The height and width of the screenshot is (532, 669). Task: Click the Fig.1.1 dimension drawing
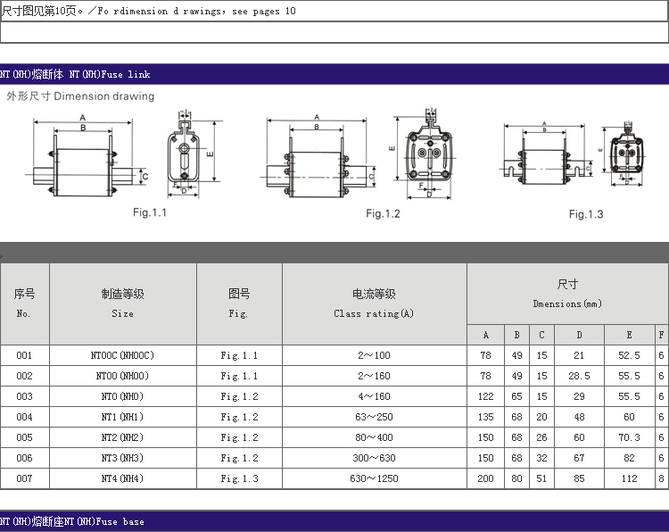[x=124, y=155]
